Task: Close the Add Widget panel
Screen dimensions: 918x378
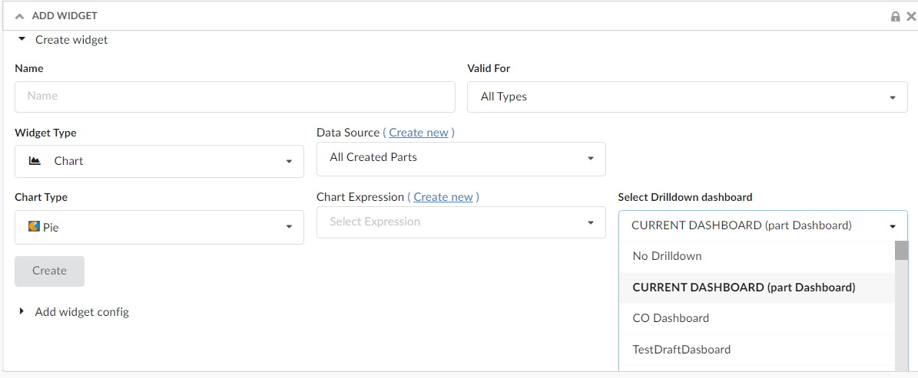Action: (x=908, y=16)
